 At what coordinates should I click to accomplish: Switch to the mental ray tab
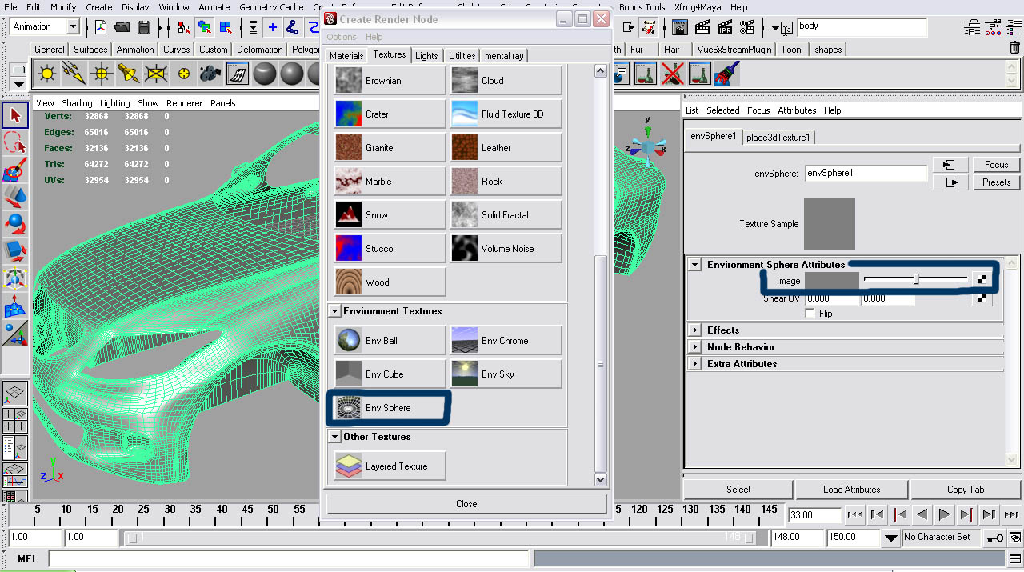504,56
